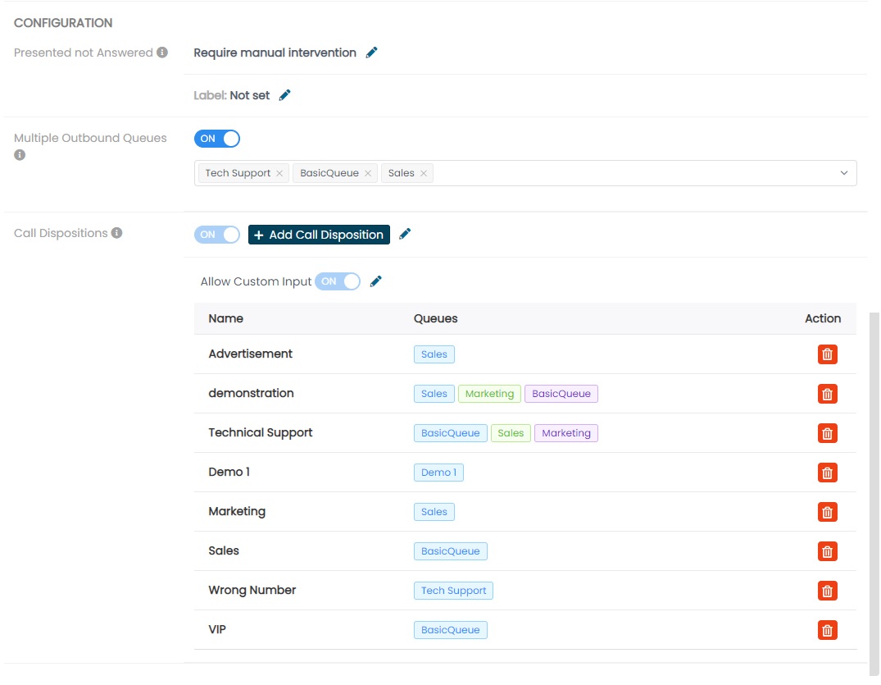This screenshot has height=685, width=881.
Task: Edit the Label value pencil
Action: click(x=285, y=95)
